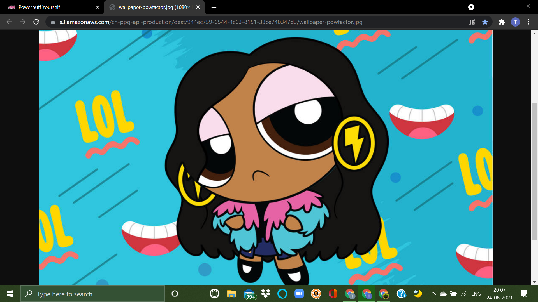Screen dimensions: 538x302
Task: Open the Chrome three-dot menu
Action: [x=529, y=22]
